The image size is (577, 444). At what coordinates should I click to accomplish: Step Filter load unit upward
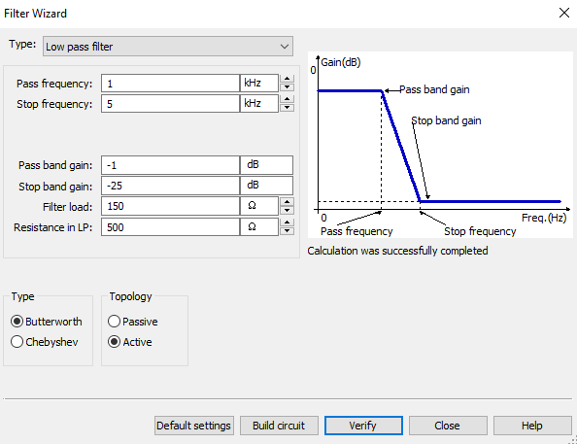[x=287, y=201]
